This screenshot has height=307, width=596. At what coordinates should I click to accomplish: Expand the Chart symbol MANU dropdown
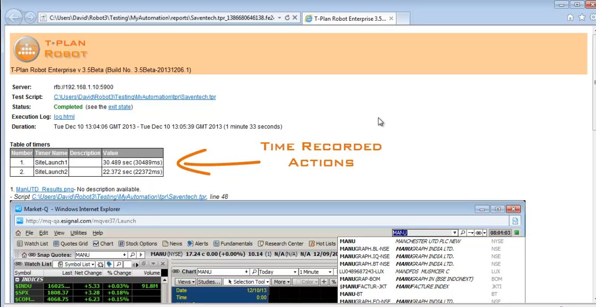(x=246, y=272)
